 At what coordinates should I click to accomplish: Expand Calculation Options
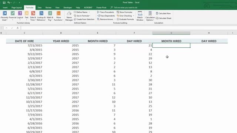pyautogui.click(x=150, y=16)
